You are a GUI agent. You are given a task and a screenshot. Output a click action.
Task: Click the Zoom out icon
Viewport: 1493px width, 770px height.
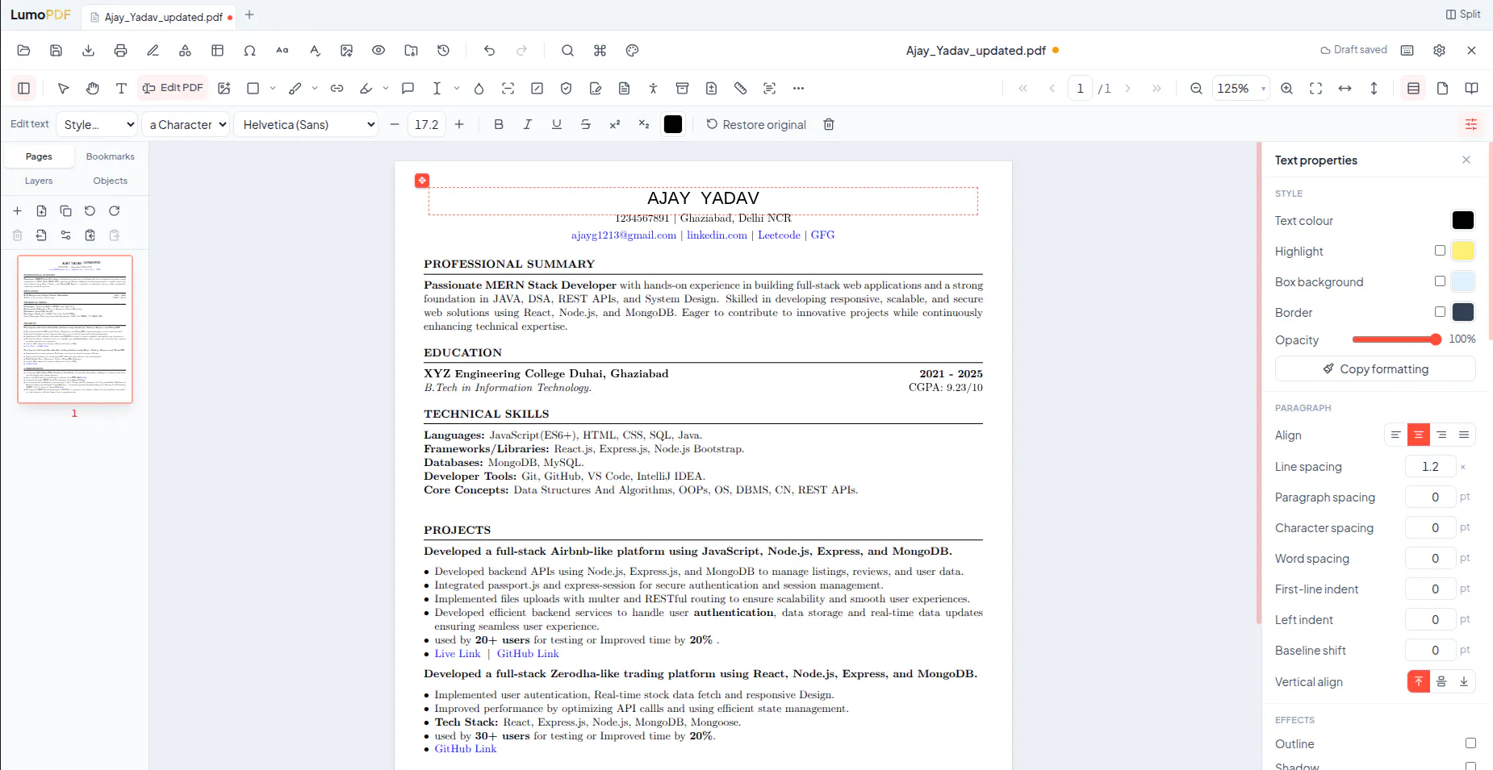coord(1197,89)
